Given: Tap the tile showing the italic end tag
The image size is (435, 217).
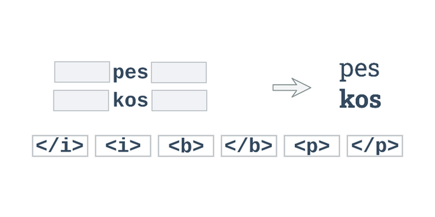Looking at the screenshot, I should [x=60, y=146].
